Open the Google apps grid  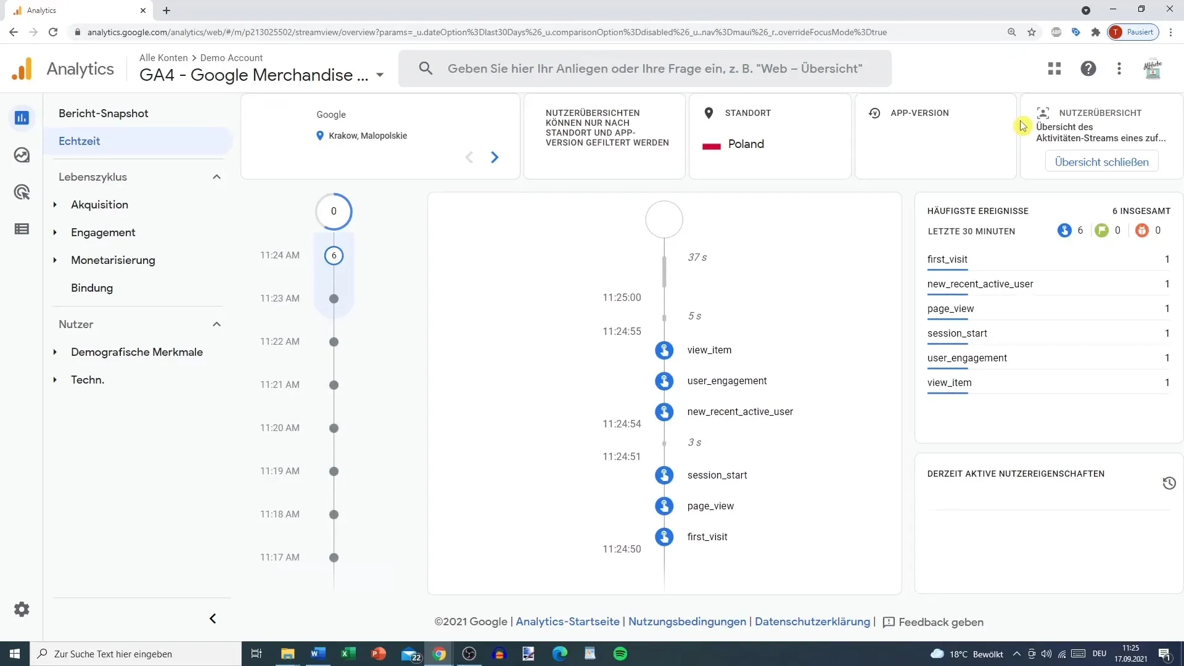click(1054, 68)
